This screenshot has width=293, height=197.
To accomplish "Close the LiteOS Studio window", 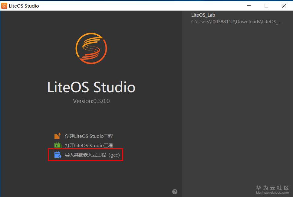I will coord(284,6).
